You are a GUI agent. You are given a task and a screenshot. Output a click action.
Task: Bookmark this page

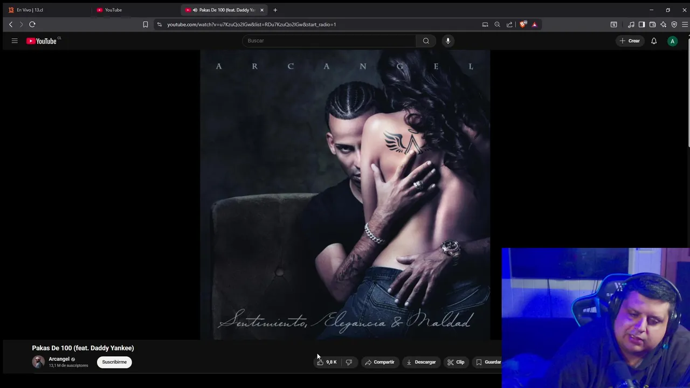[145, 24]
